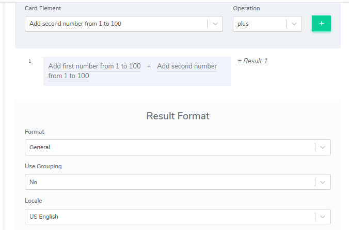Click the Card Element field label

43,8
